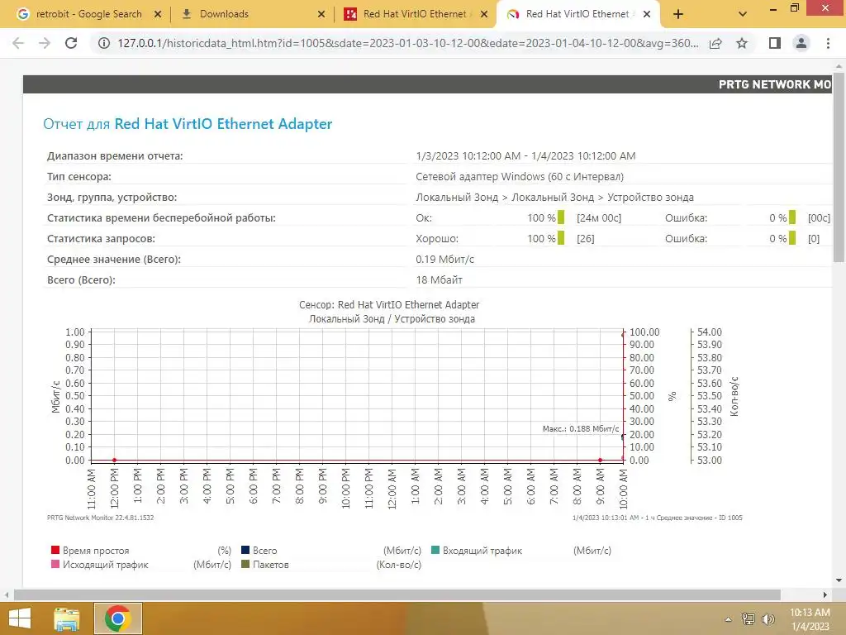Open the Windows Start menu
The height and width of the screenshot is (635, 846).
pyautogui.click(x=19, y=618)
